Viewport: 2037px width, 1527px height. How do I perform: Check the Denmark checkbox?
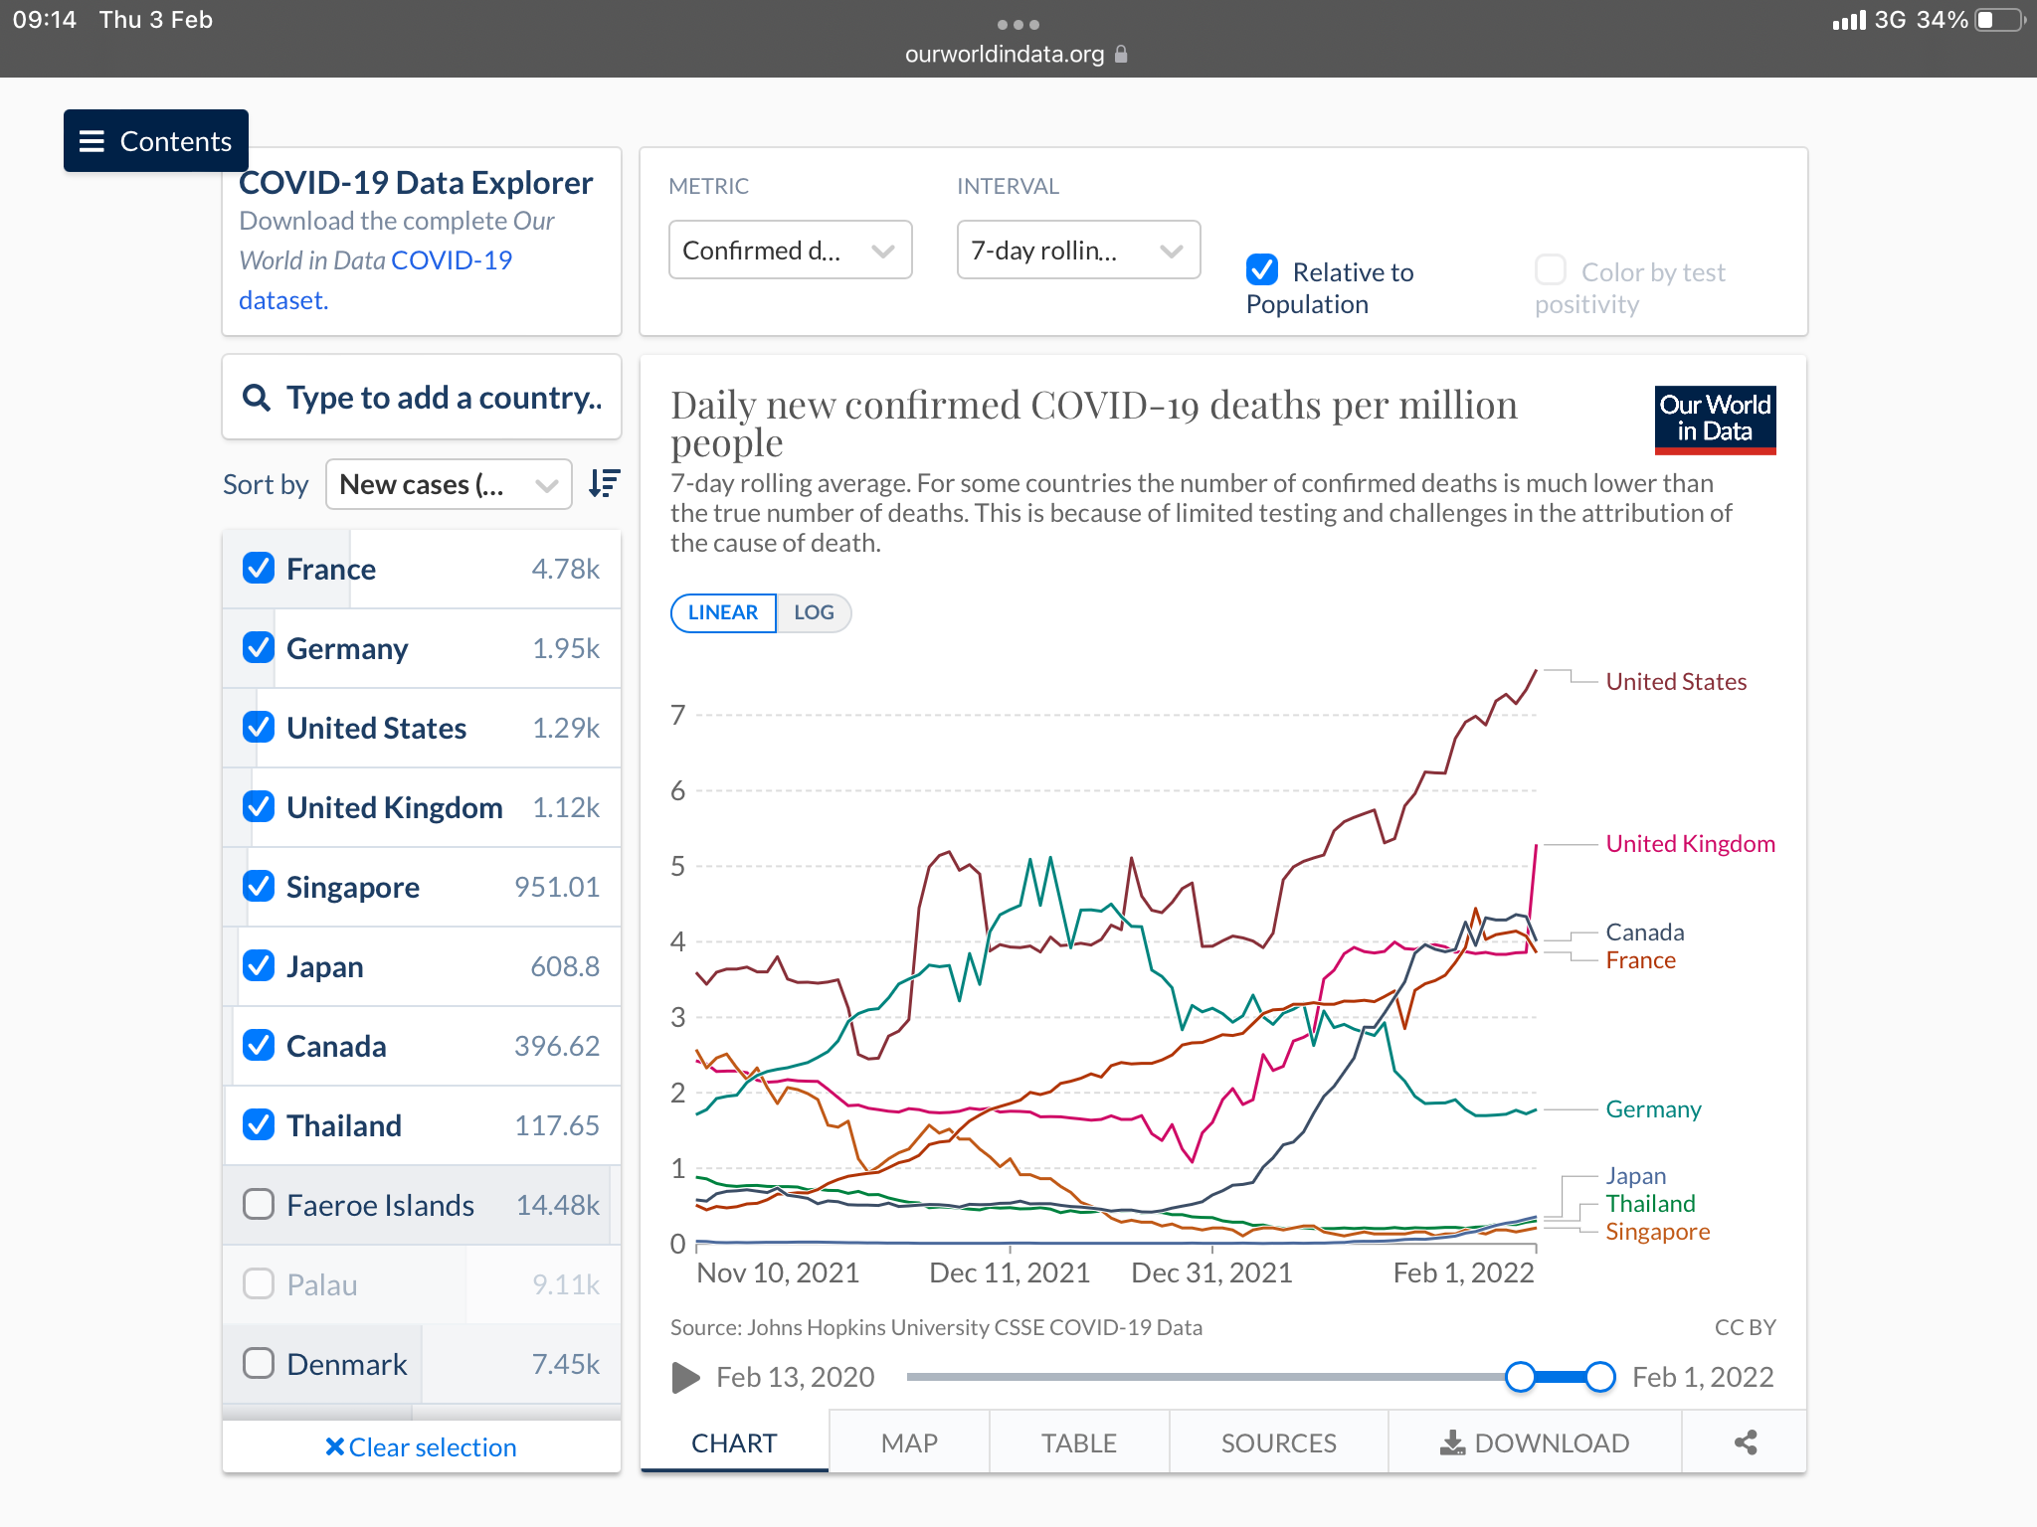pos(259,1364)
